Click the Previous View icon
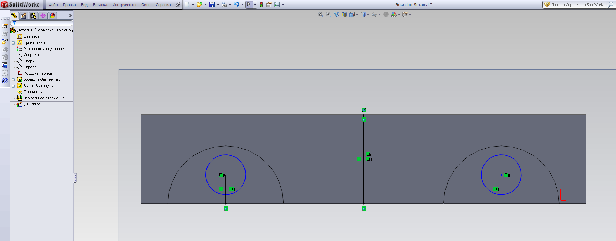 pos(336,14)
